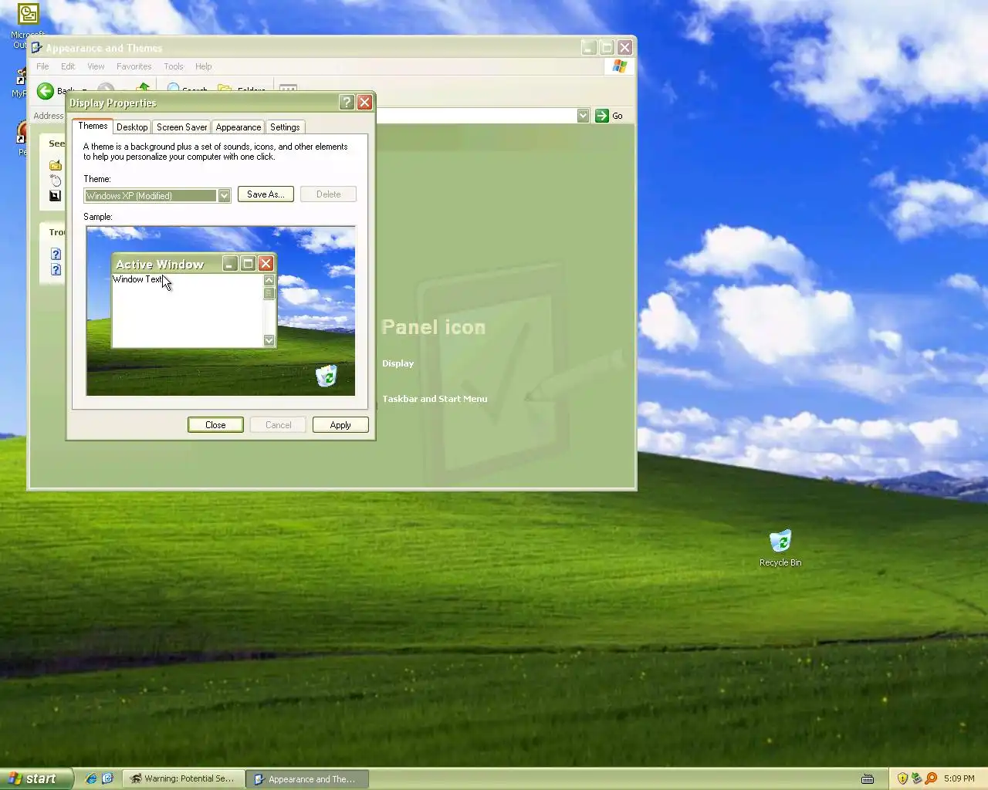Click the Appearance and Themes title bar icon
Viewport: 988px width, 790px height.
(x=36, y=48)
